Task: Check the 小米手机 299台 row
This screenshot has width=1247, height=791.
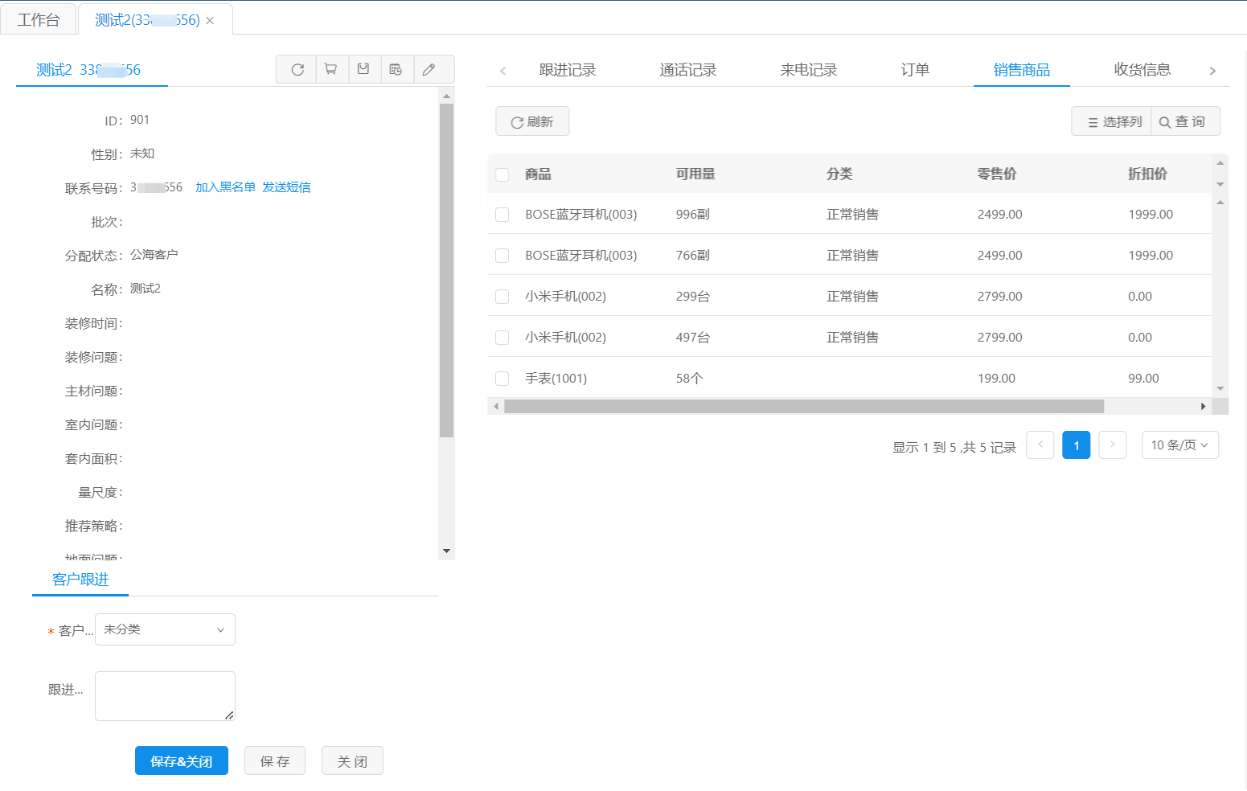Action: pos(502,297)
